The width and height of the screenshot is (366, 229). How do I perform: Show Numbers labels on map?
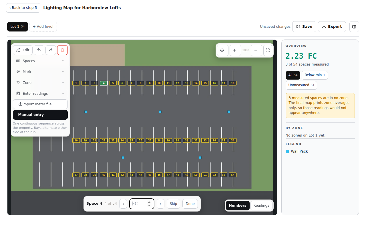tap(238, 206)
